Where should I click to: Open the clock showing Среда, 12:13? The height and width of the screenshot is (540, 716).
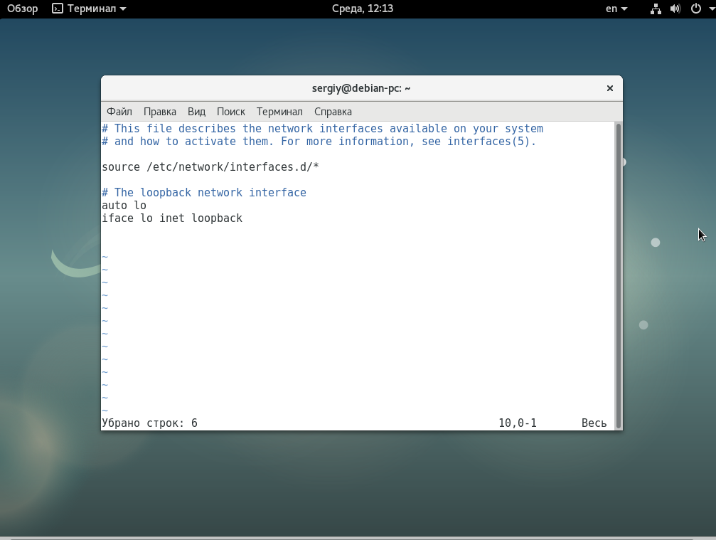click(x=362, y=9)
